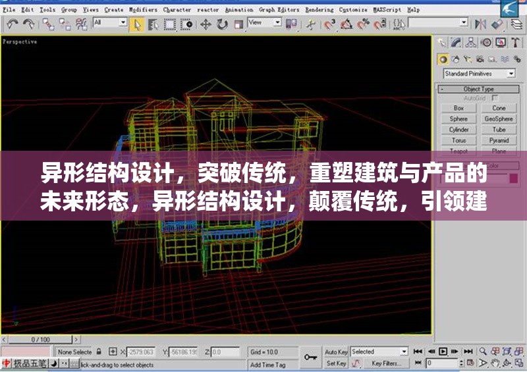This screenshot has height=372, width=527.
Task: Click the Play Animation button
Action: point(443,352)
